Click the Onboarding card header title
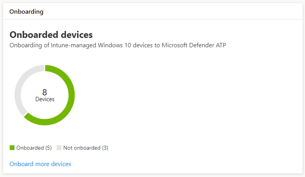This screenshot has height=177, width=305. click(26, 11)
